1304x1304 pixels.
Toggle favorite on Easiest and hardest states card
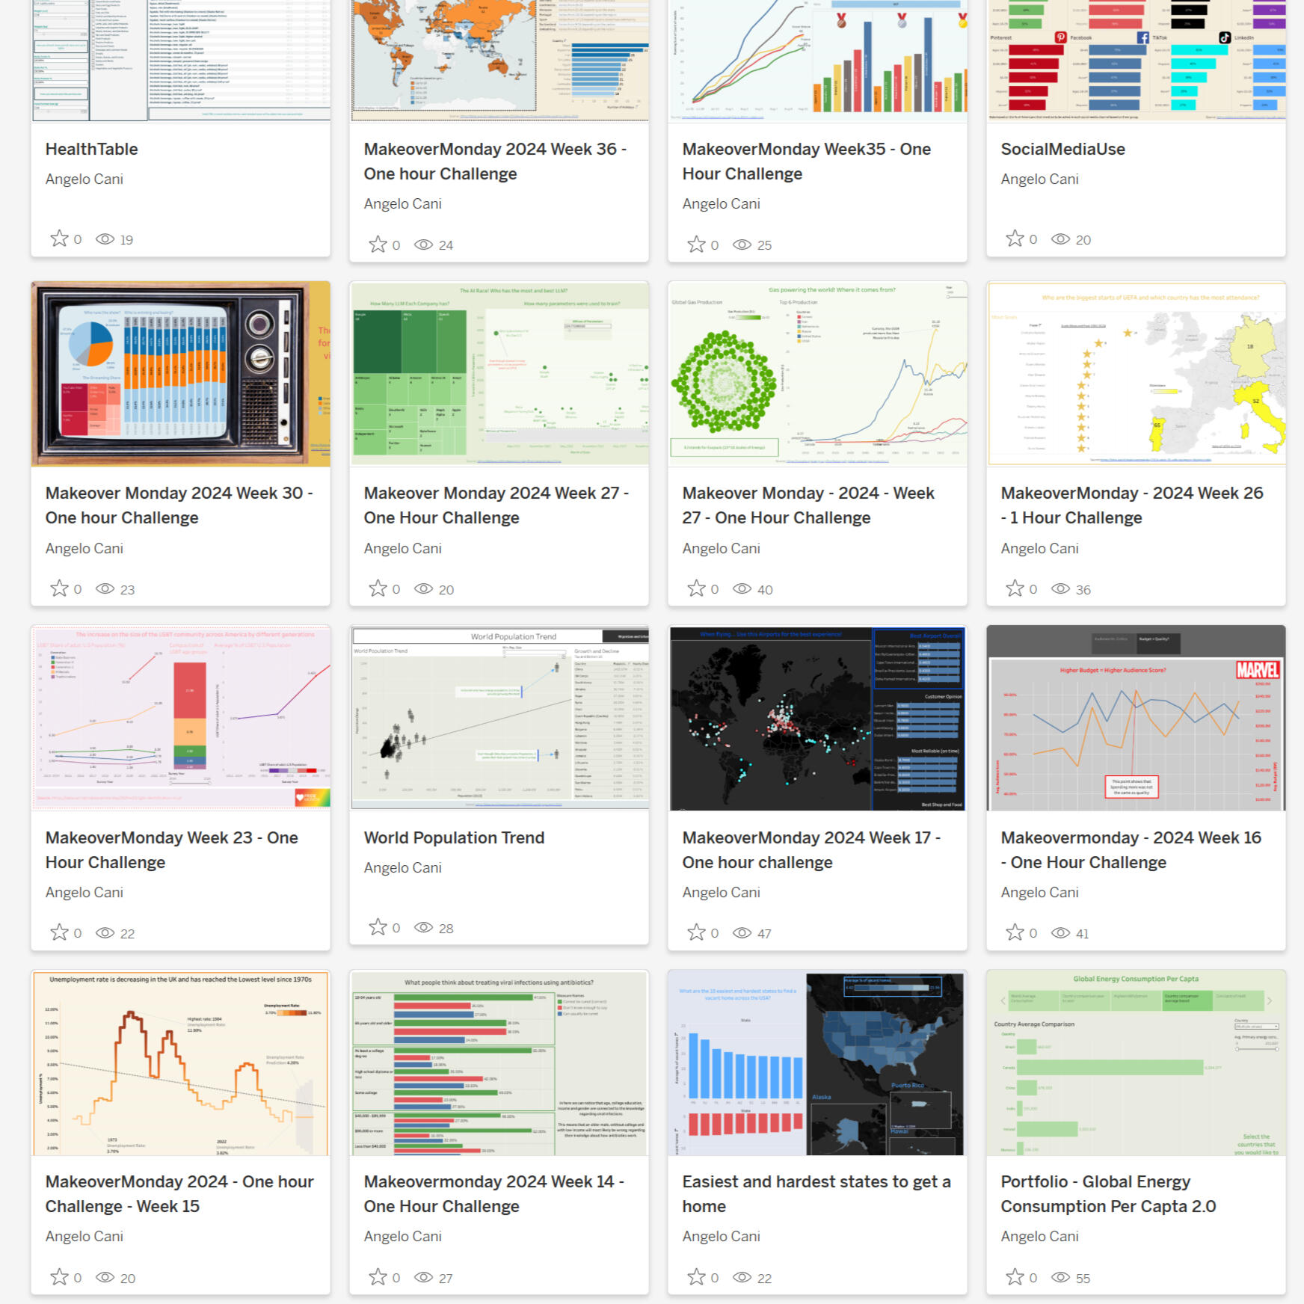point(696,1278)
